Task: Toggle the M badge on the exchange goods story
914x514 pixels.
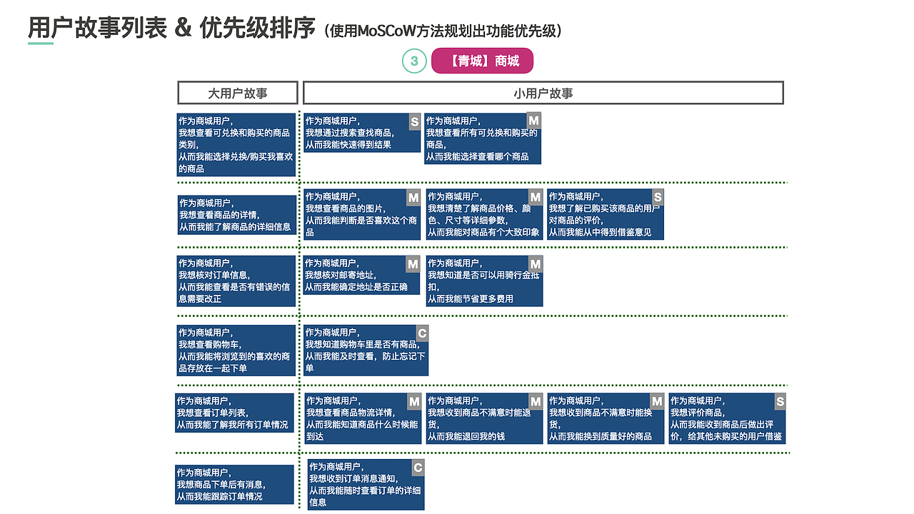Action: 656,401
